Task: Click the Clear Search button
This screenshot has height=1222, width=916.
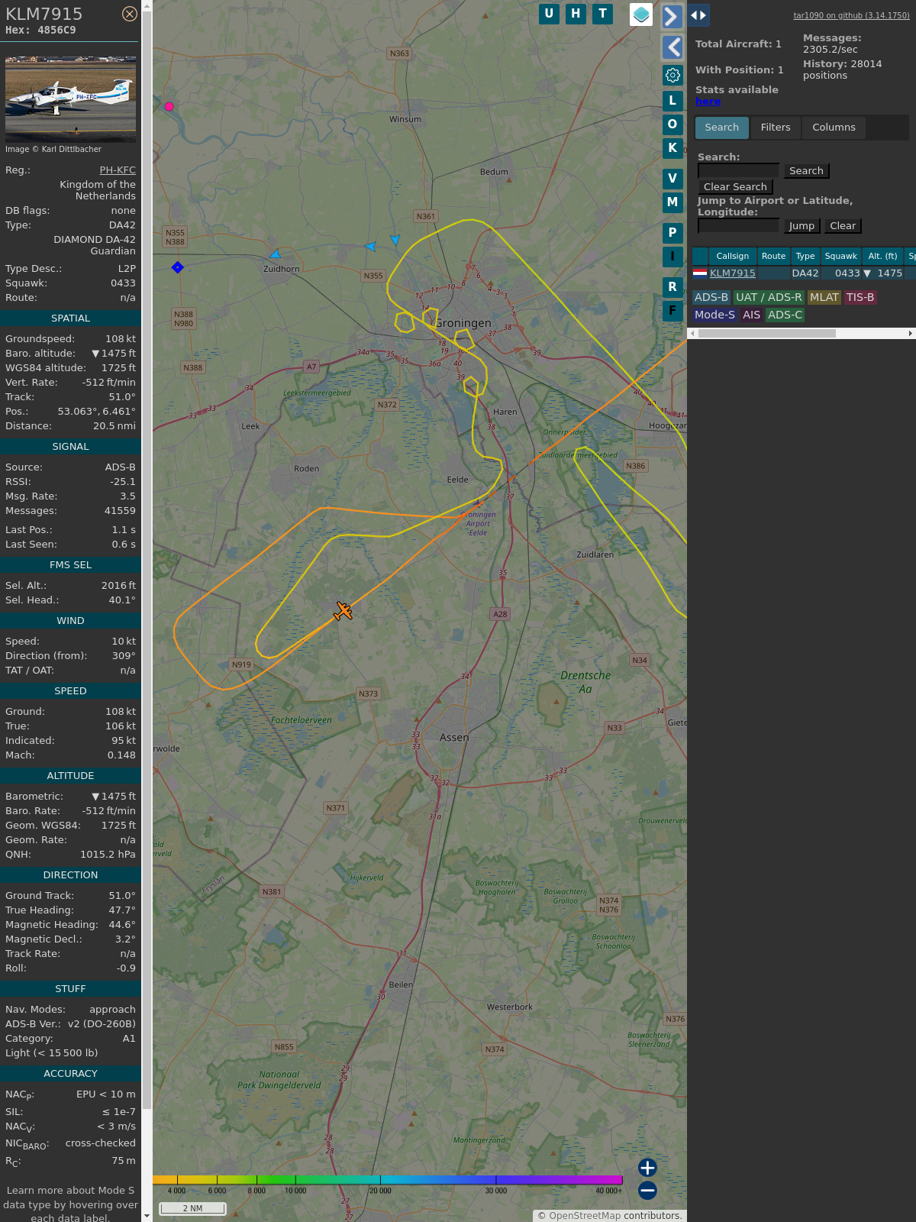Action: [x=735, y=187]
